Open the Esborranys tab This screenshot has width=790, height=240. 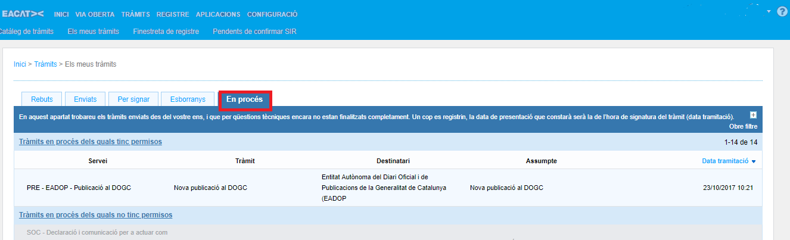188,99
